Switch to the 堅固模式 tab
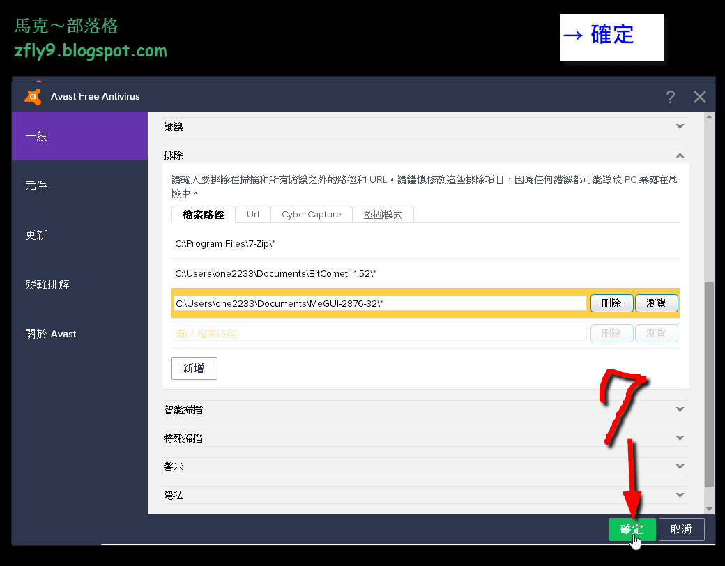Image resolution: width=725 pixels, height=566 pixels. click(x=383, y=215)
